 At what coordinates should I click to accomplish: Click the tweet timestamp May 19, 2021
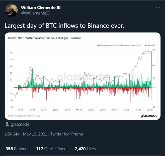coord(35,134)
